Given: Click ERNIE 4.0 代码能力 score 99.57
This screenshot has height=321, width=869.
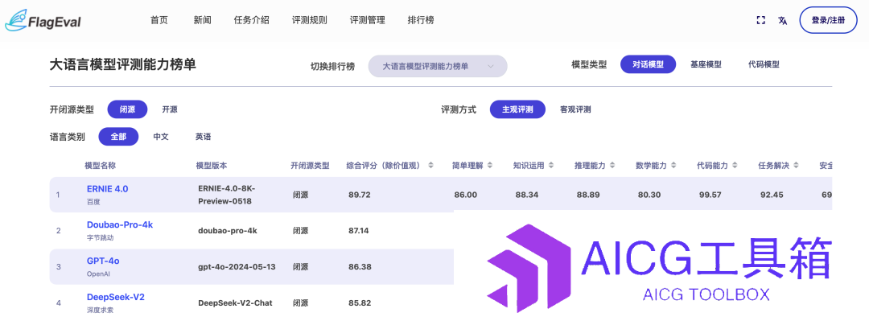Looking at the screenshot, I should [710, 195].
